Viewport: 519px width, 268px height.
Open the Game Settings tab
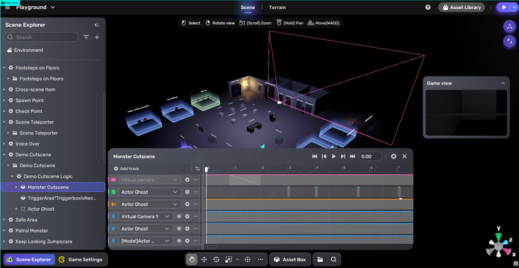(80, 260)
